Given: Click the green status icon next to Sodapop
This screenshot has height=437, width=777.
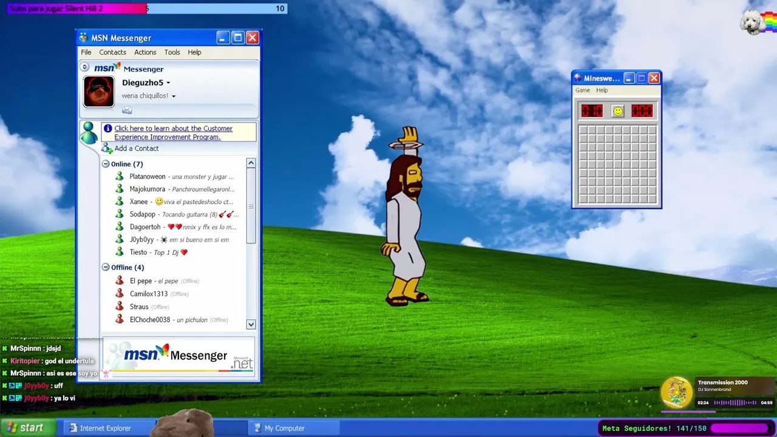Looking at the screenshot, I should 120,214.
